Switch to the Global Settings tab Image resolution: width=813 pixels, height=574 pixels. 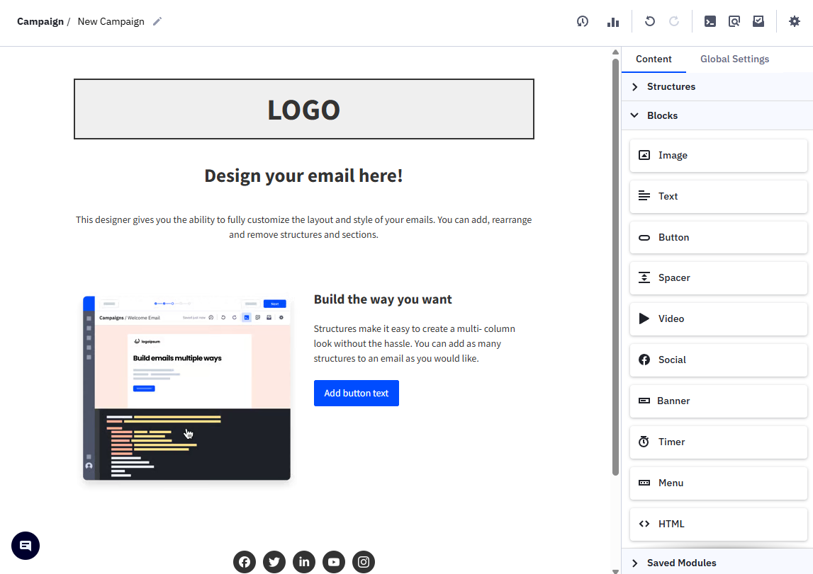point(734,59)
